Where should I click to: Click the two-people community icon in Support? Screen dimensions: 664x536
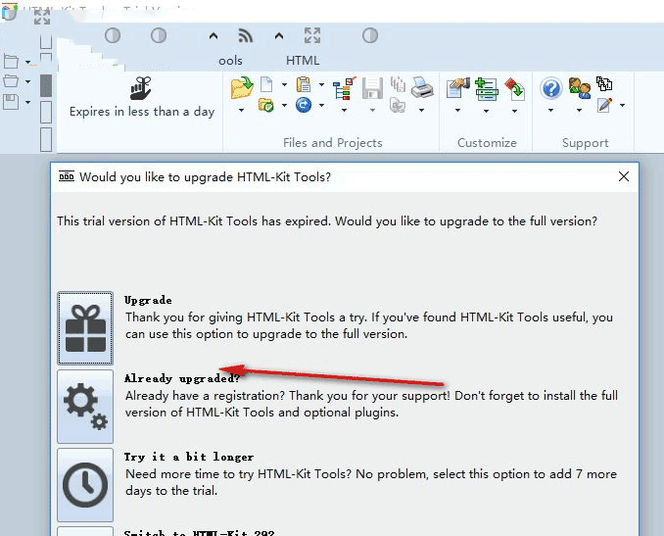pos(580,88)
